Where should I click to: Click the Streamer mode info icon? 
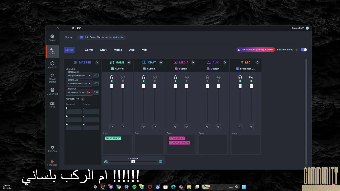[297, 50]
